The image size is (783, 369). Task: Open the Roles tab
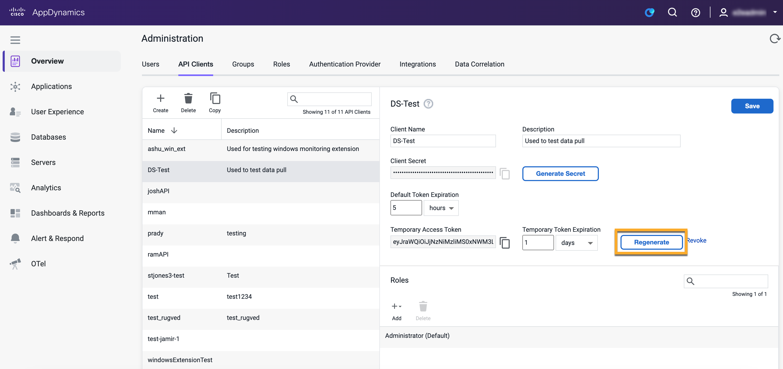[281, 64]
